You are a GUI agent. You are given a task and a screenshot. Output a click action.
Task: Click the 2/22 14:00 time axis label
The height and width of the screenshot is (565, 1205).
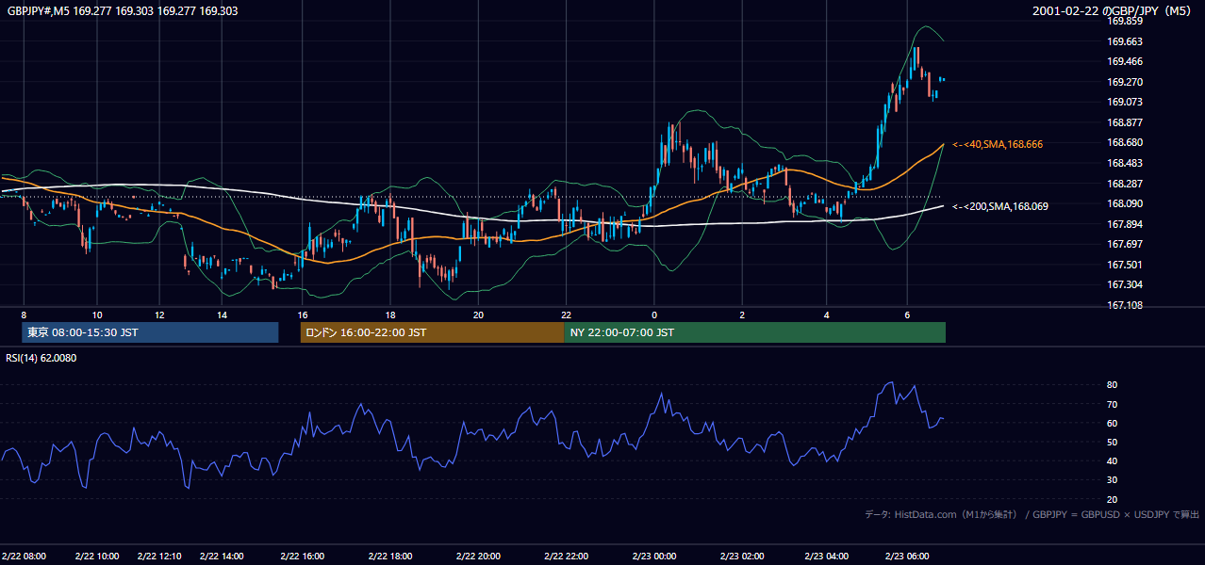[222, 557]
